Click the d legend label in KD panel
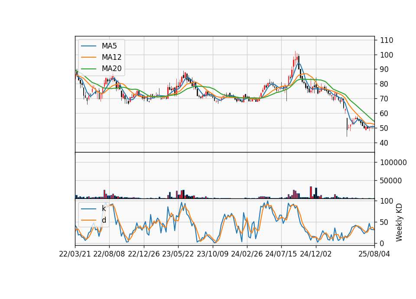Image resolution: width=416 pixels, height=299 pixels. [104, 220]
